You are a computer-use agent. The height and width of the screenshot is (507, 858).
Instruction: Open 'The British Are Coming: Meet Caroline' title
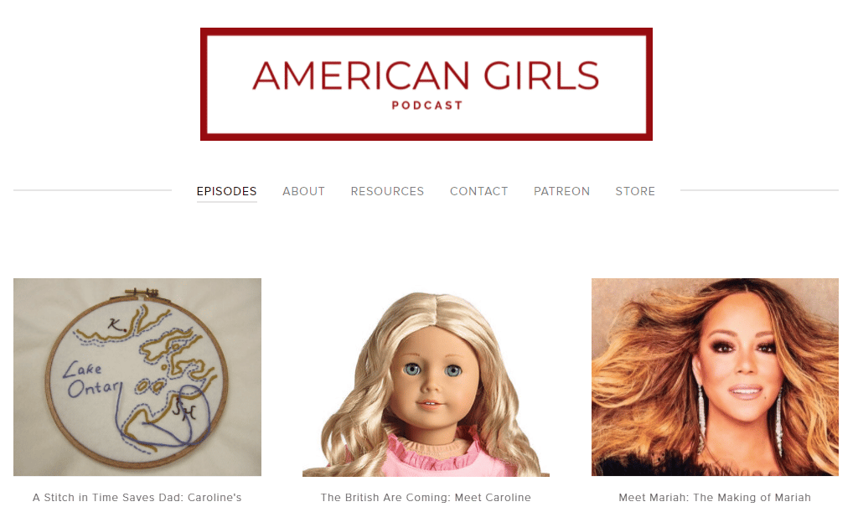pos(426,497)
